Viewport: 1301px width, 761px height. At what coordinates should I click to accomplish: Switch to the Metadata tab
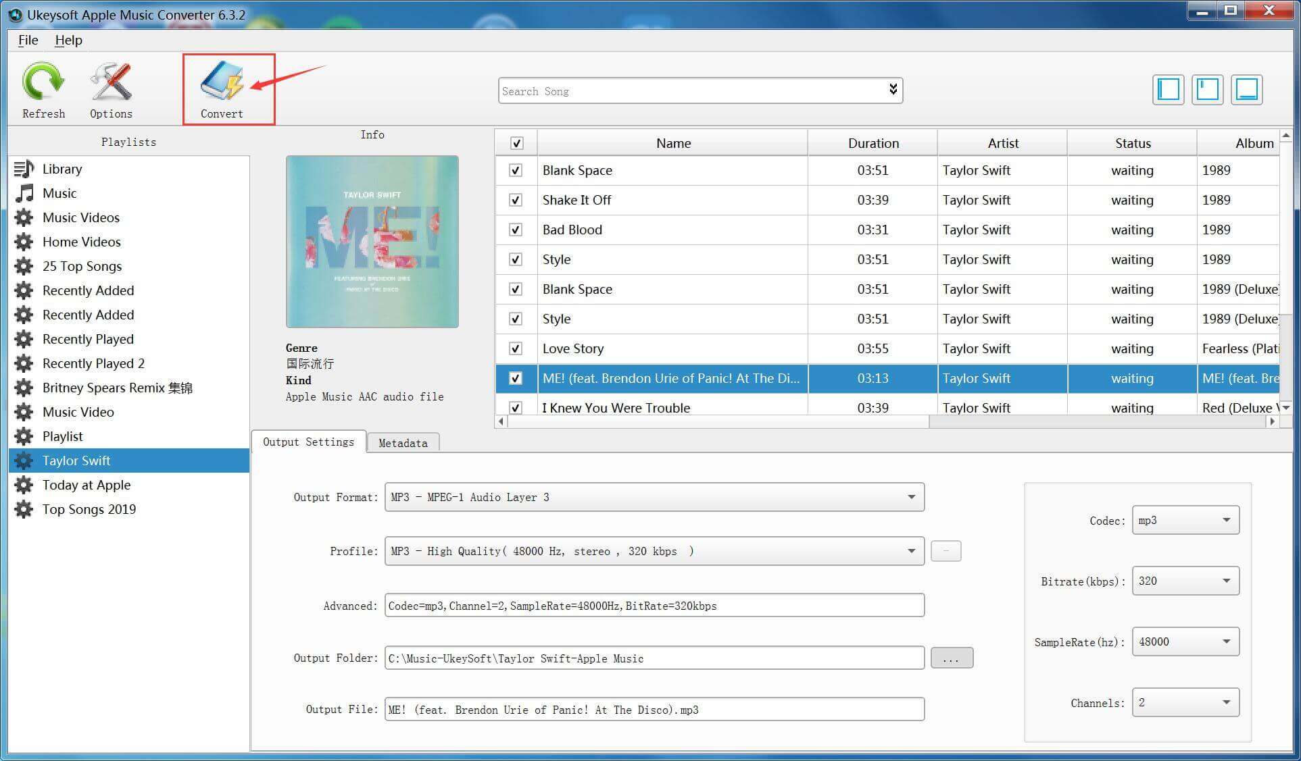tap(401, 442)
